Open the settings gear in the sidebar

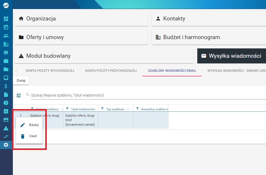[x=6, y=145]
